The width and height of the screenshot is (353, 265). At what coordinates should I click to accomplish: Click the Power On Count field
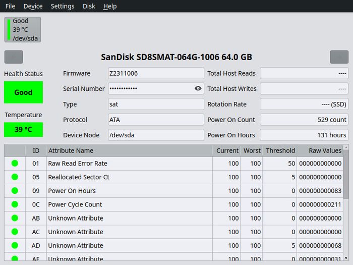304,120
